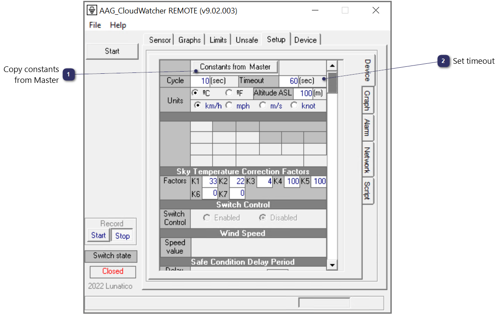Viewport: 498px width, 315px height.
Task: Click the main Start button
Action: (x=112, y=51)
